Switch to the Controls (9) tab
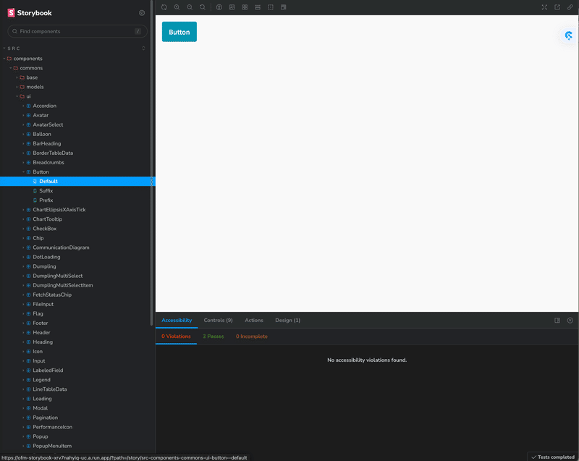Screen dimensions: 579x461 (x=219, y=321)
